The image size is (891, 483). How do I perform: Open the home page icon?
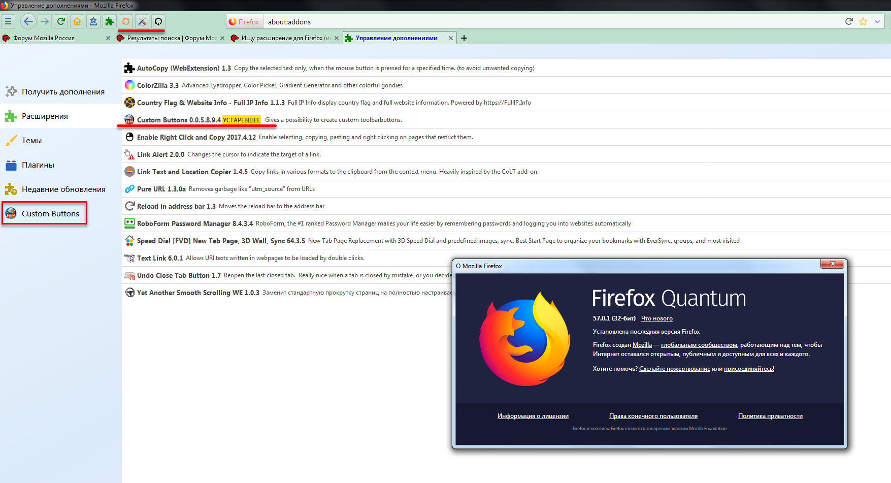tap(77, 21)
